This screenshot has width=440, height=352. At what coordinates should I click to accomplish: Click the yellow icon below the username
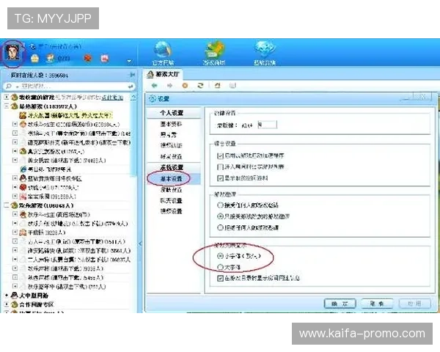point(34,59)
